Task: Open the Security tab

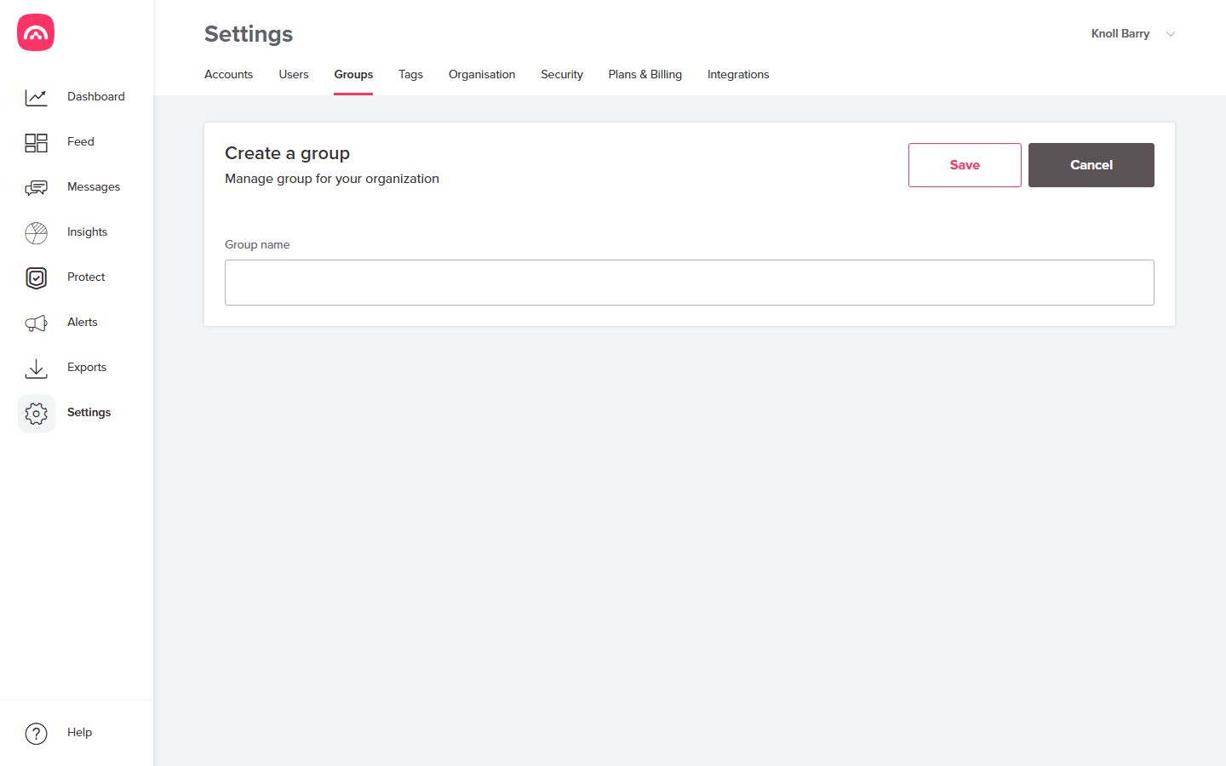Action: tap(562, 75)
